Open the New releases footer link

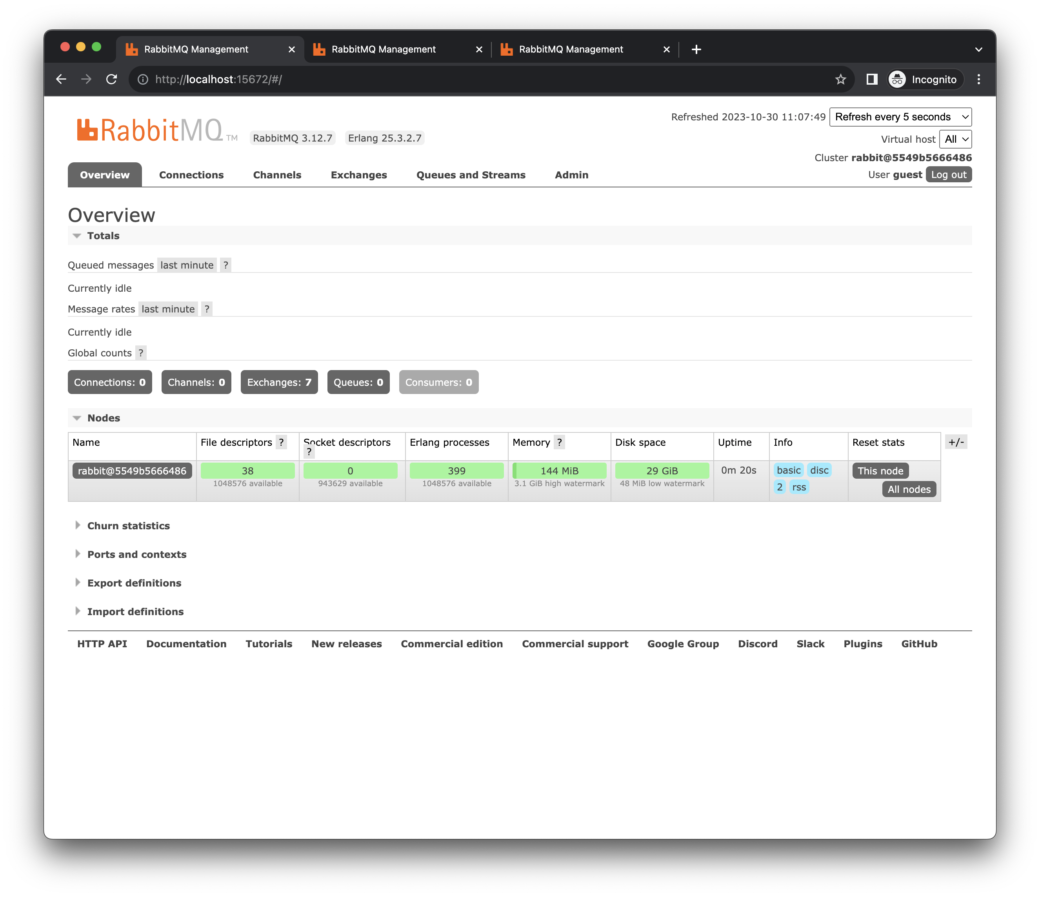pos(346,644)
